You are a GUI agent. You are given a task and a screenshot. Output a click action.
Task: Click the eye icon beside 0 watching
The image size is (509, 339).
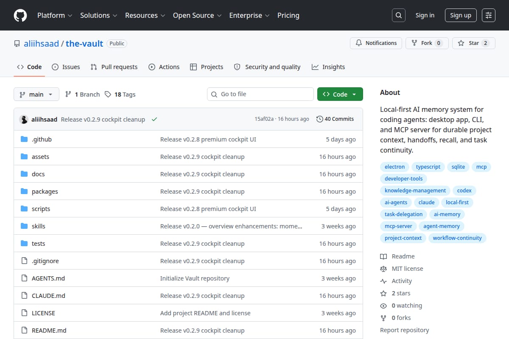pos(383,306)
